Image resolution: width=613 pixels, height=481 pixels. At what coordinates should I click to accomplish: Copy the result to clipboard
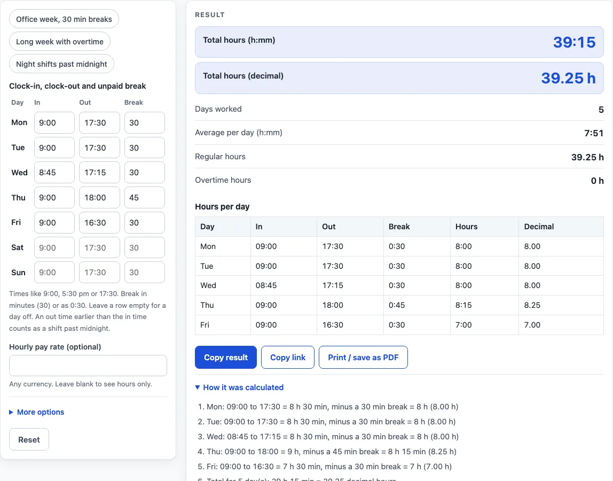(225, 358)
